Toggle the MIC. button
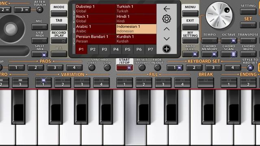This screenshot has height=146, width=260. [x=39, y=27]
